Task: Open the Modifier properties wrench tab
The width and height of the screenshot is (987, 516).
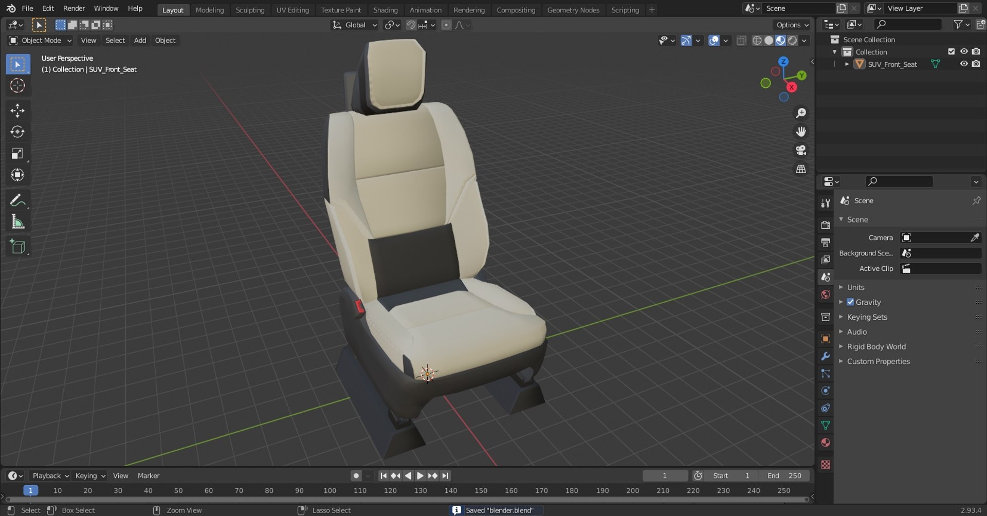Action: [826, 356]
